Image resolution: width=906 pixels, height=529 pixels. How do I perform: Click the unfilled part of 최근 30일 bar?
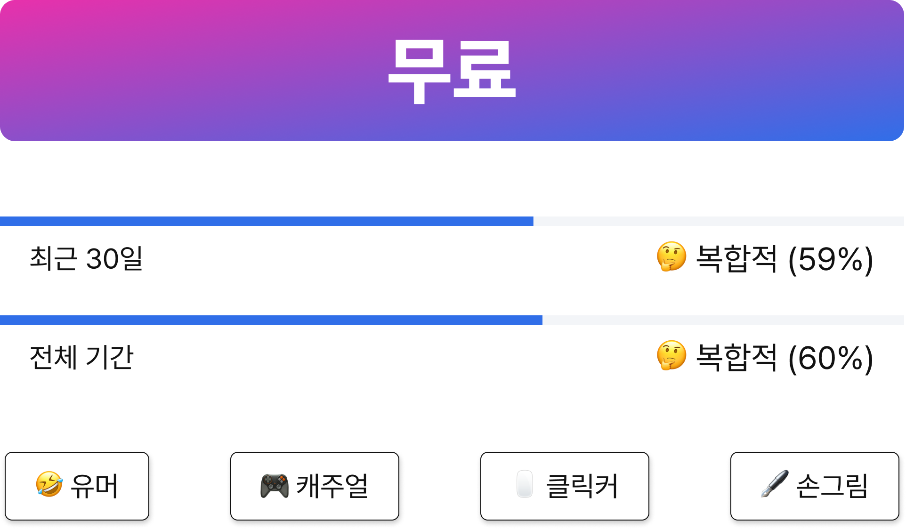(x=719, y=221)
